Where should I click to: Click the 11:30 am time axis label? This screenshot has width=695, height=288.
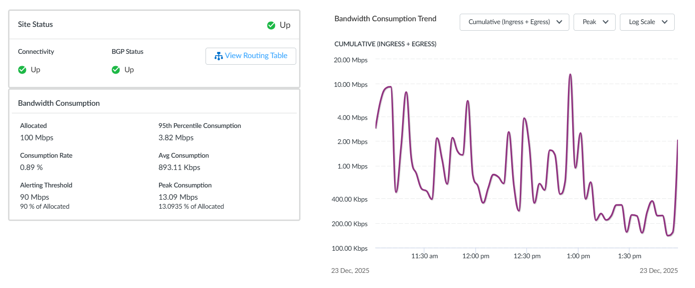point(424,256)
